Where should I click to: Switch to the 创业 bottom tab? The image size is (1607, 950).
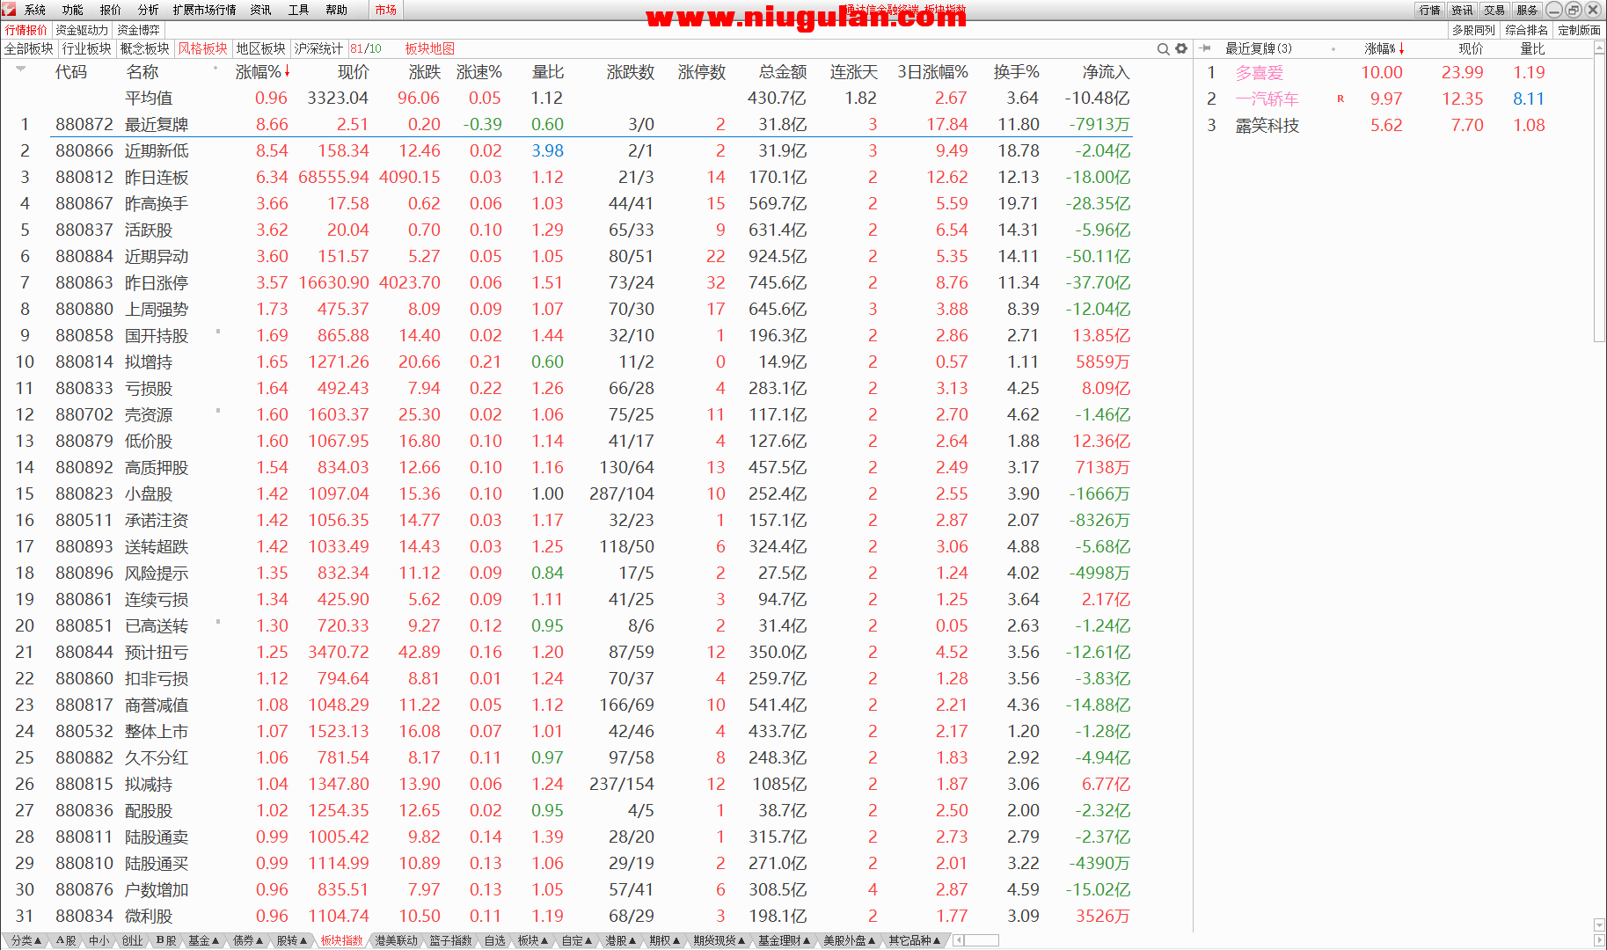[132, 940]
